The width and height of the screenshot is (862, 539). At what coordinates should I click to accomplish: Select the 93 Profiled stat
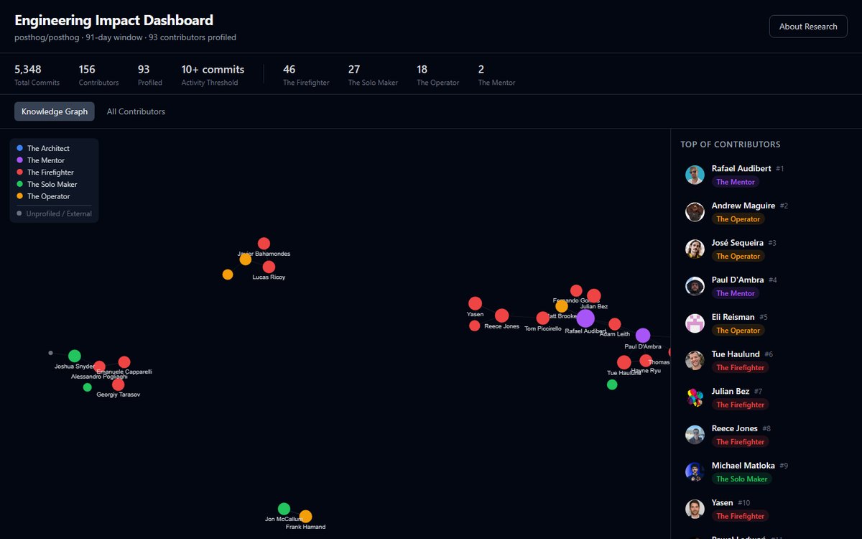(x=150, y=75)
